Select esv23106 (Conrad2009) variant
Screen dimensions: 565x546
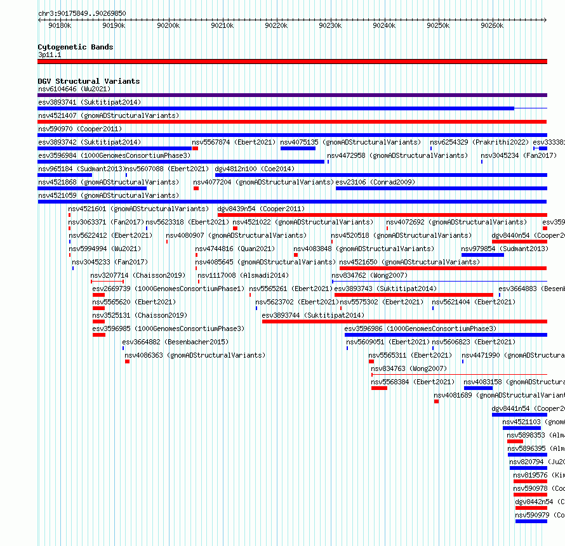pos(375,182)
